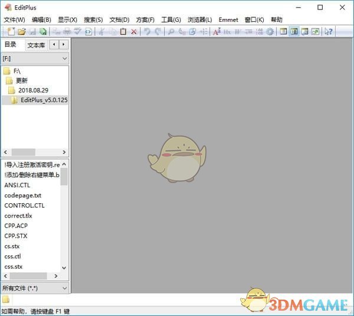Select file CONTROL.CTL in list
Screen dimensions: 354x316
[x=24, y=206]
